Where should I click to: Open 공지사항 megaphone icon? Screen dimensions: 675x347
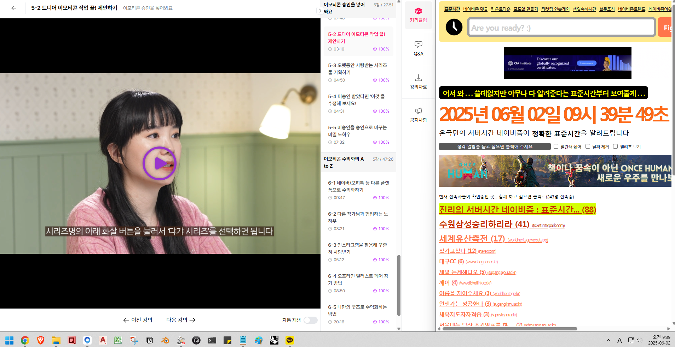click(x=419, y=115)
